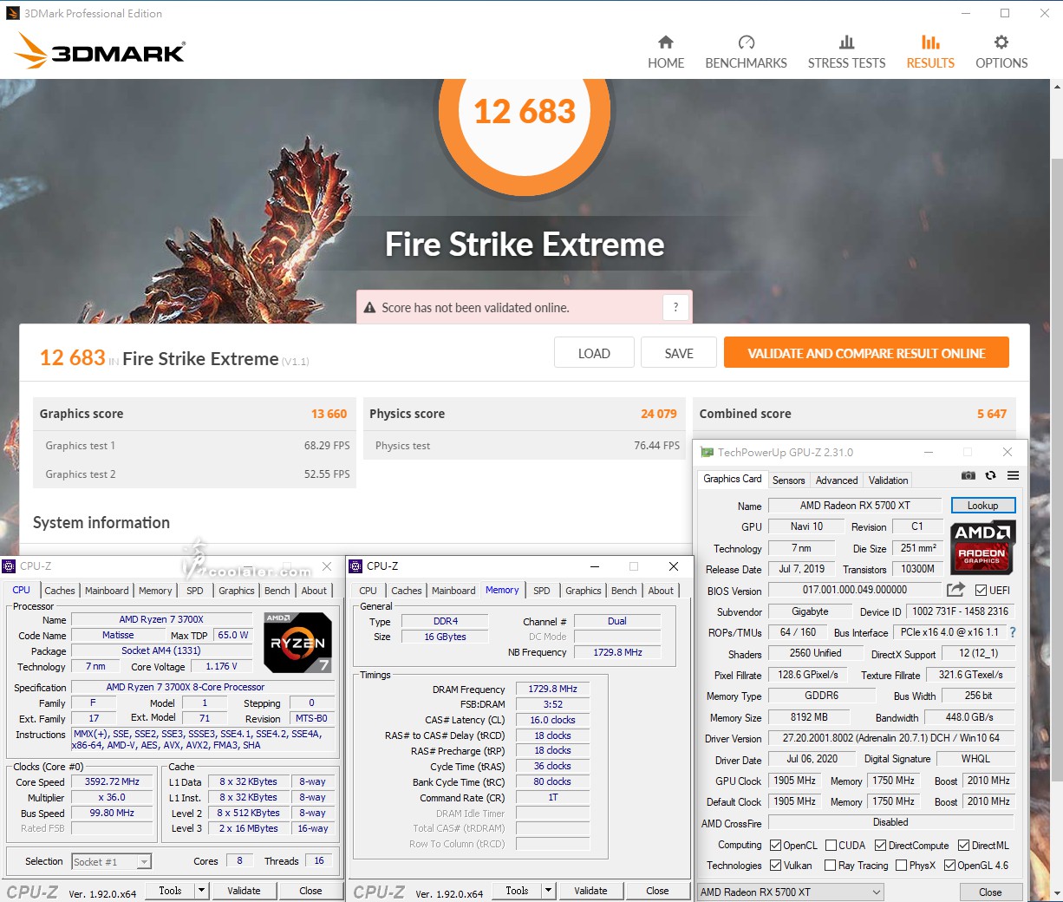Expand Tools dropdown arrow in CPU-Z Memory window
Image resolution: width=1063 pixels, height=902 pixels.
point(548,890)
